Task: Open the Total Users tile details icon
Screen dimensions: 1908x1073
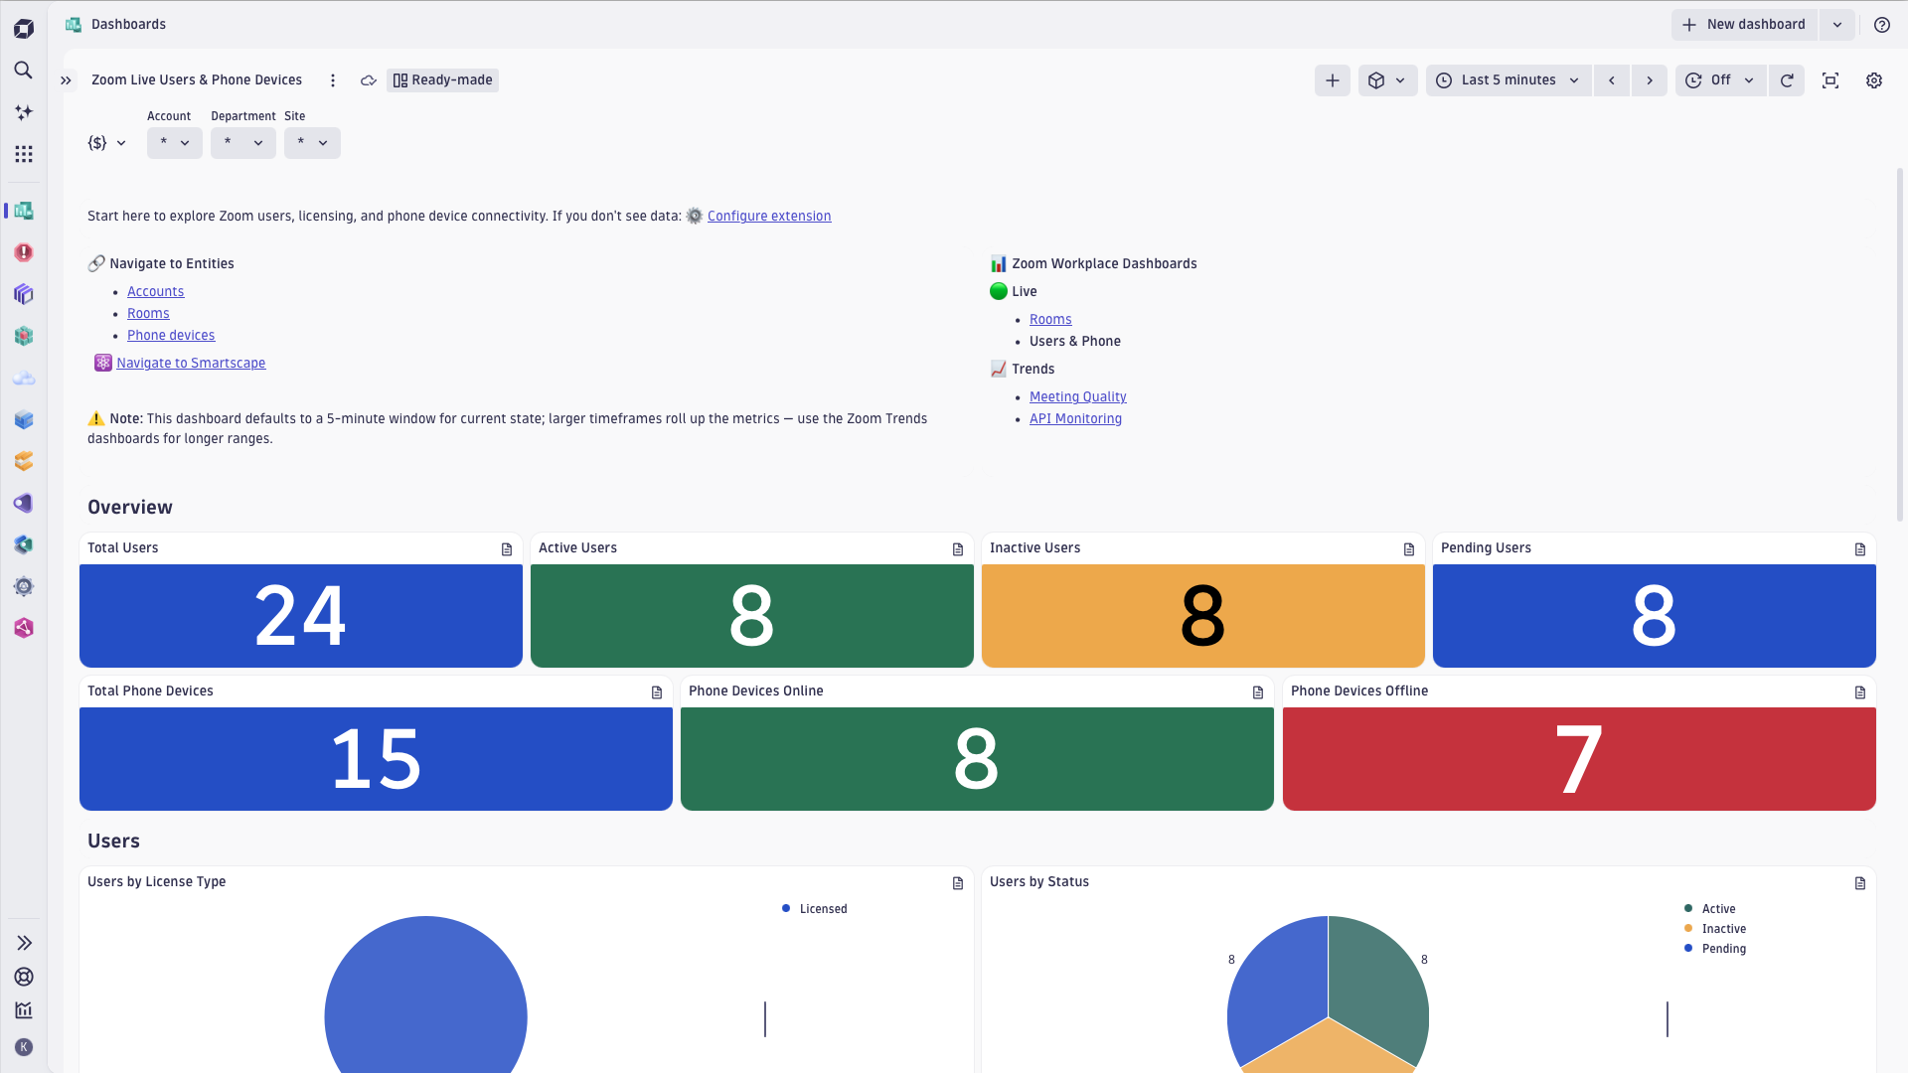Action: (x=507, y=549)
